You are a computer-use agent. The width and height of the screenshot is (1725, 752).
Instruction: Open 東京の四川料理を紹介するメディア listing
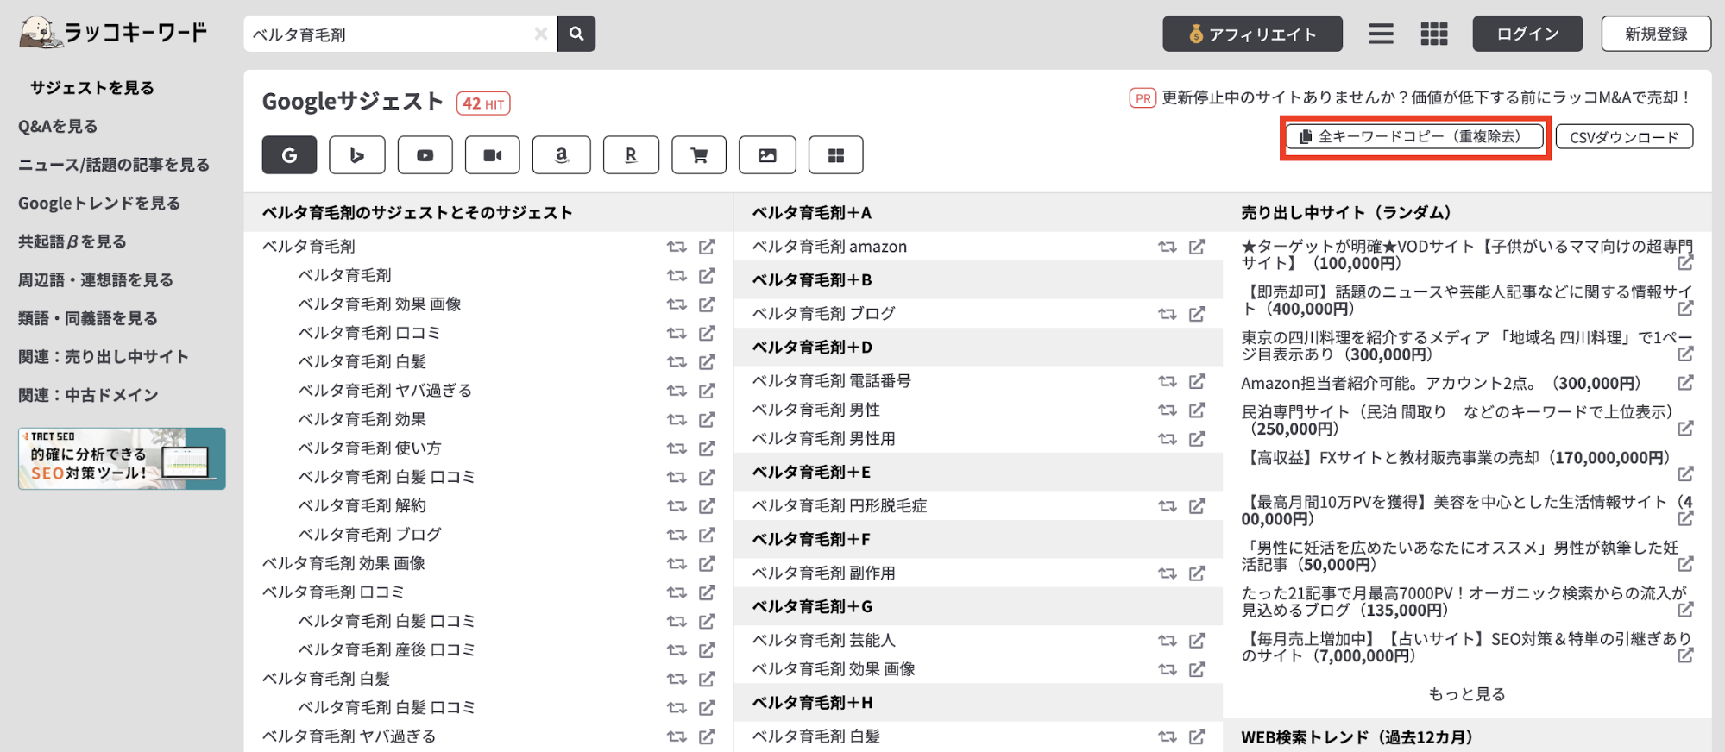[x=1467, y=346]
